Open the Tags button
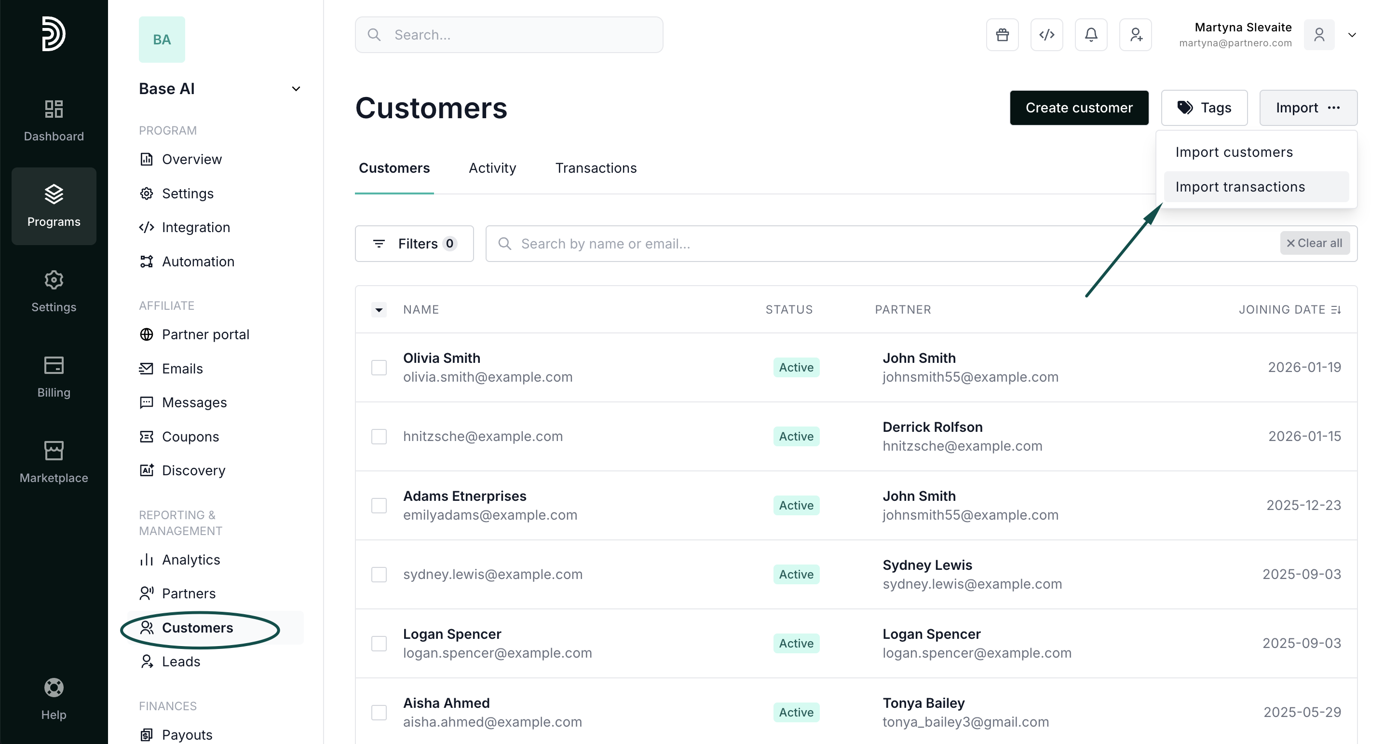Image resolution: width=1384 pixels, height=744 pixels. pos(1204,108)
